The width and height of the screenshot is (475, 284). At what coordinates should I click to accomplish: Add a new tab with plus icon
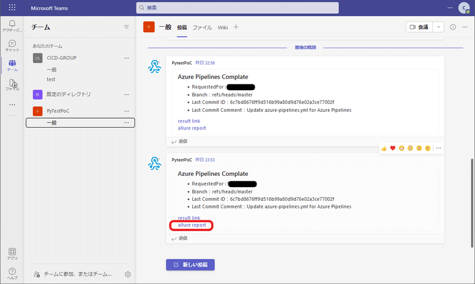coord(236,27)
